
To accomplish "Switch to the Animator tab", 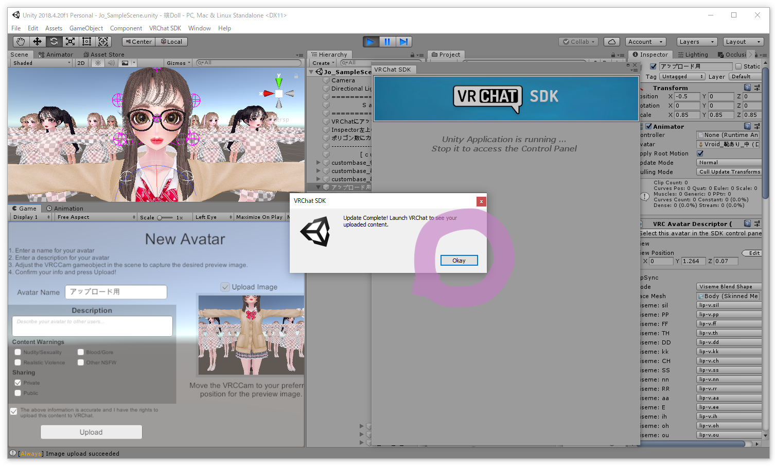I will 56,55.
